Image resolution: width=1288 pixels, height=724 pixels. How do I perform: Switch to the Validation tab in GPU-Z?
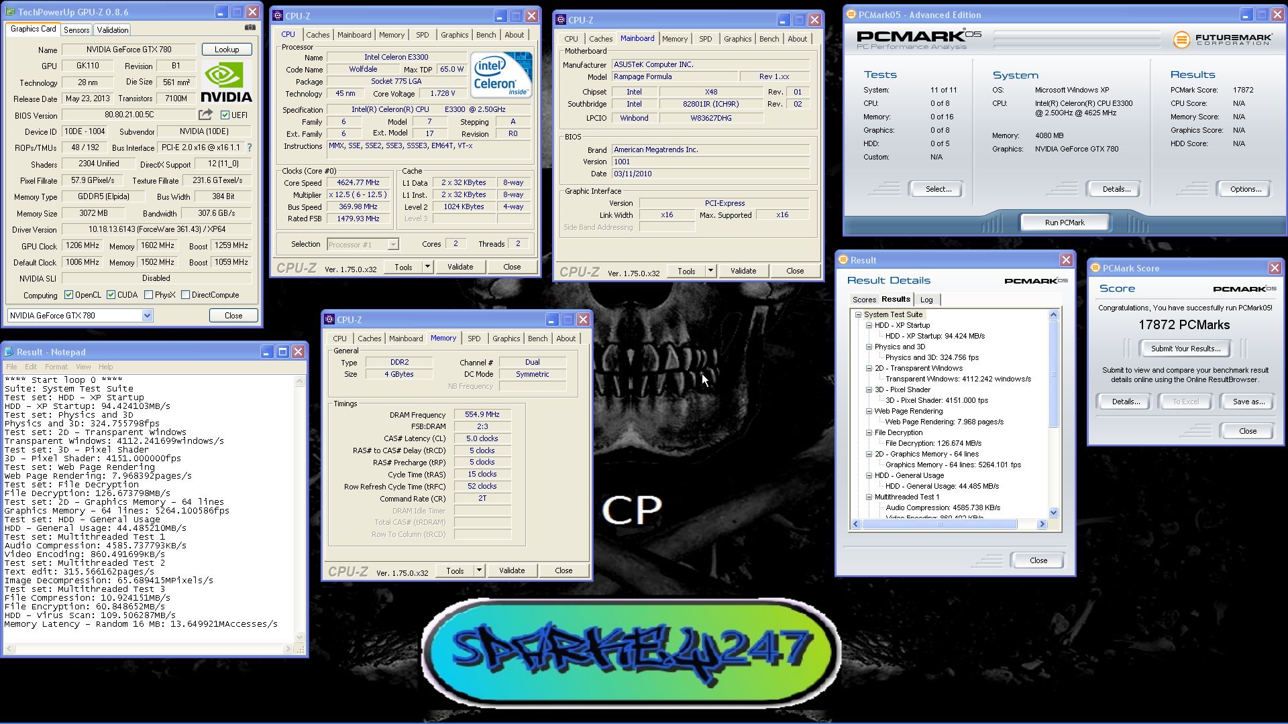112,30
